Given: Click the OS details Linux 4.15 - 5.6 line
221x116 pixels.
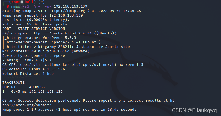Looking at the screenshot, I should (x=34, y=69).
